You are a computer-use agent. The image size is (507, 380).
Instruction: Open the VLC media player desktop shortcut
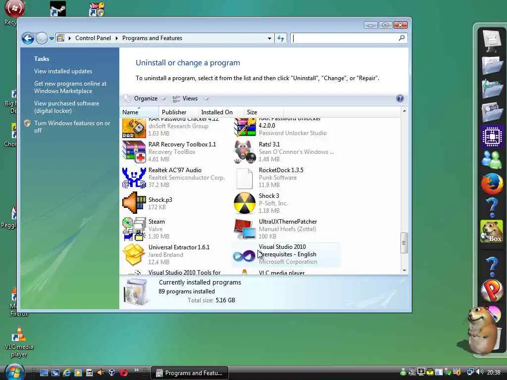coord(19,342)
